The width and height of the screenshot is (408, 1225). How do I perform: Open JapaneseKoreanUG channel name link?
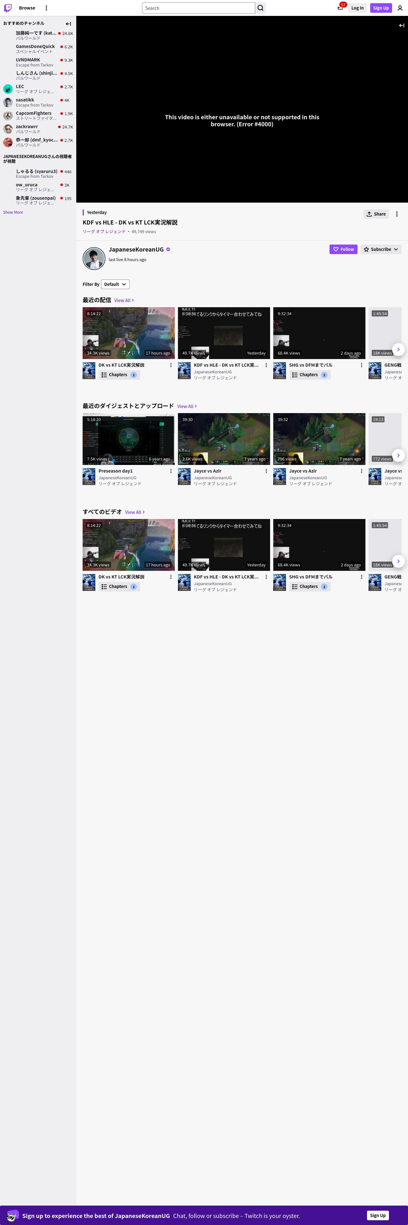tap(136, 249)
